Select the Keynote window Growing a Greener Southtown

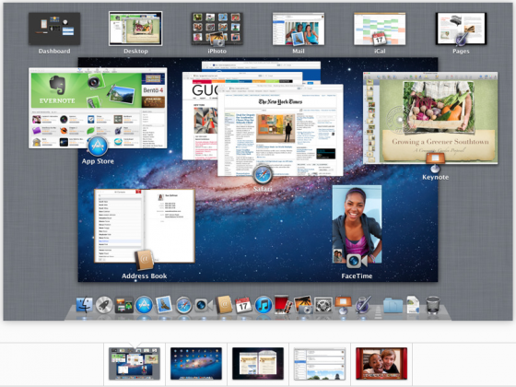pos(430,118)
